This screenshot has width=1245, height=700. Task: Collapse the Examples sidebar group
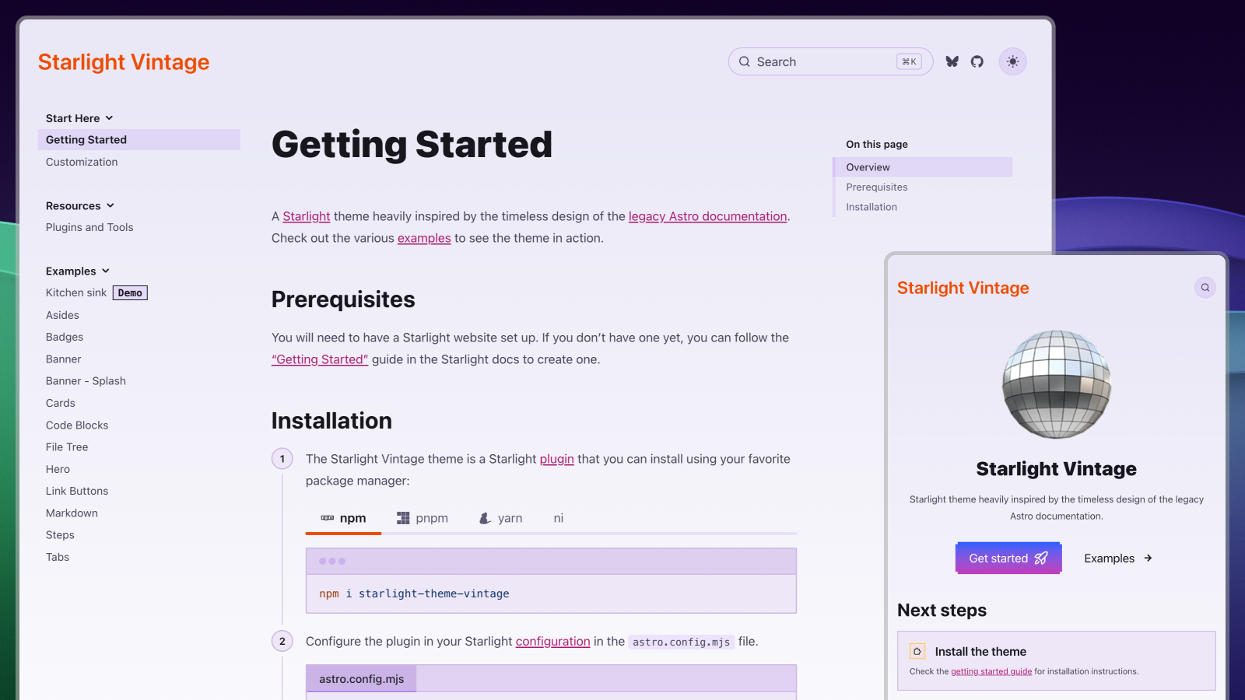(78, 271)
